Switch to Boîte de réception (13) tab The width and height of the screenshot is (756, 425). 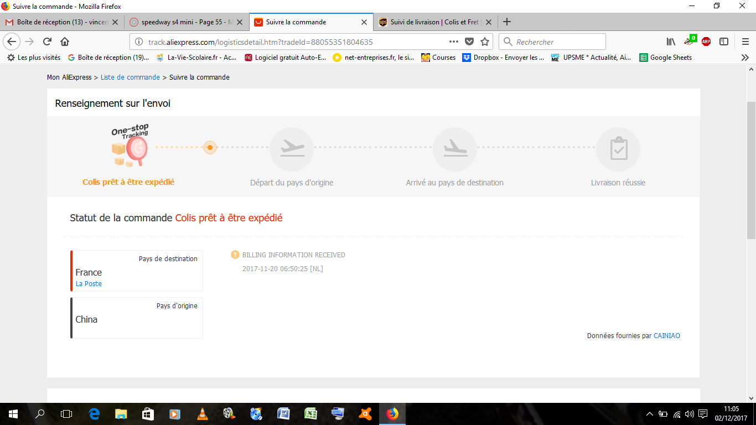coord(61,22)
